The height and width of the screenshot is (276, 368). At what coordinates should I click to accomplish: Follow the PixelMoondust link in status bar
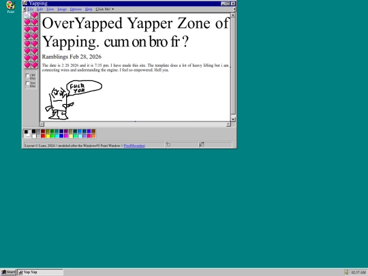[134, 146]
